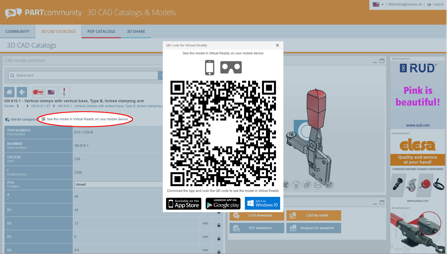Click the Get it on Windows 10 badge

coord(262,203)
